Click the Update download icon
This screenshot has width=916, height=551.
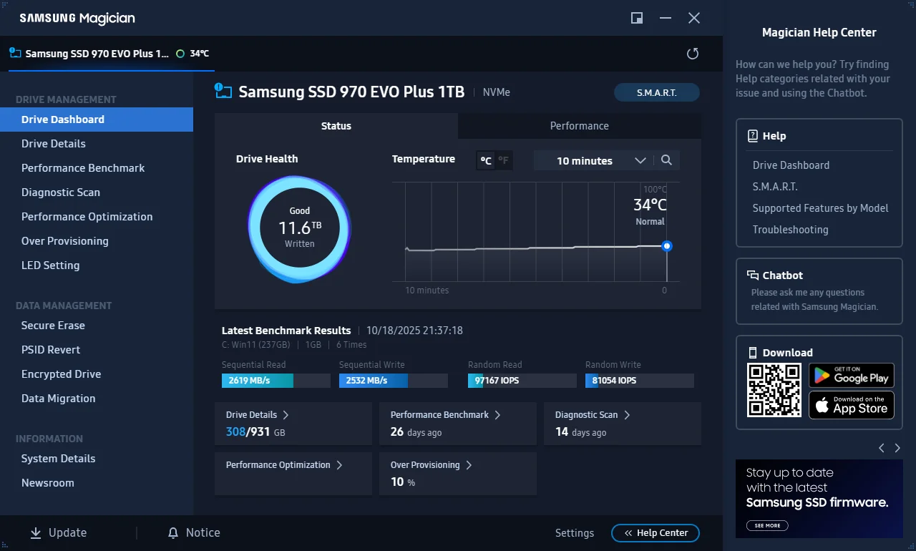click(x=36, y=533)
